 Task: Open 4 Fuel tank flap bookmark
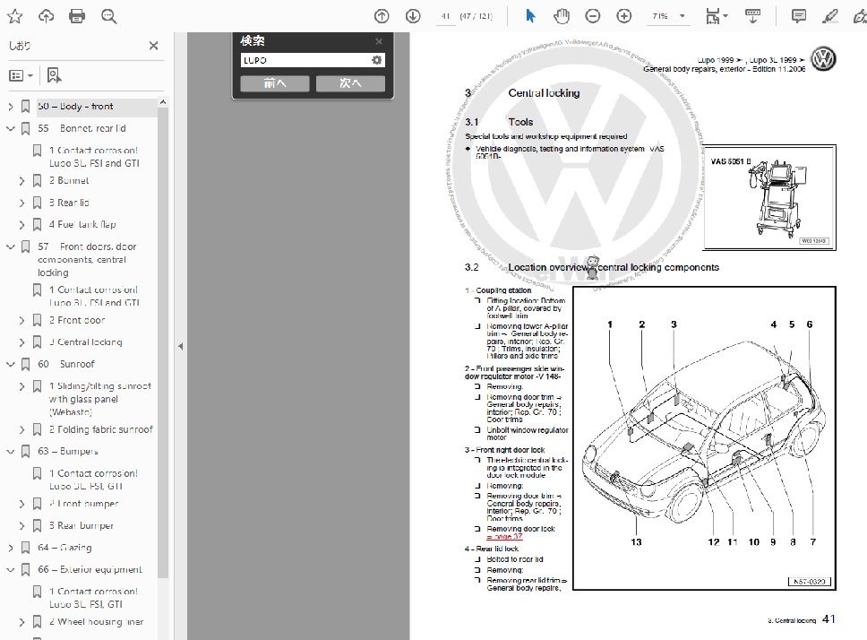[x=82, y=225]
